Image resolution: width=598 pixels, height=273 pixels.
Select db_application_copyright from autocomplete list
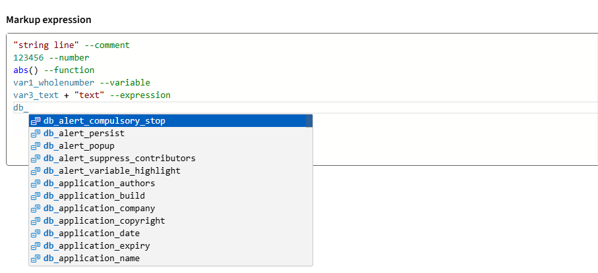pyautogui.click(x=104, y=221)
